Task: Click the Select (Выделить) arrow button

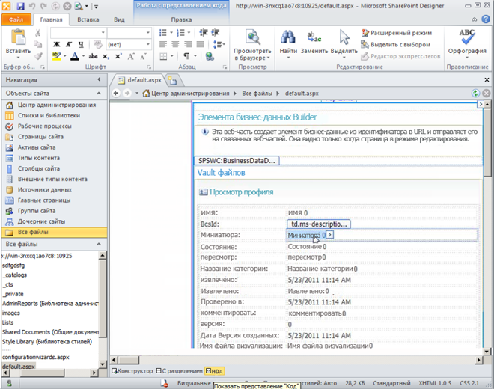Action: click(x=344, y=44)
